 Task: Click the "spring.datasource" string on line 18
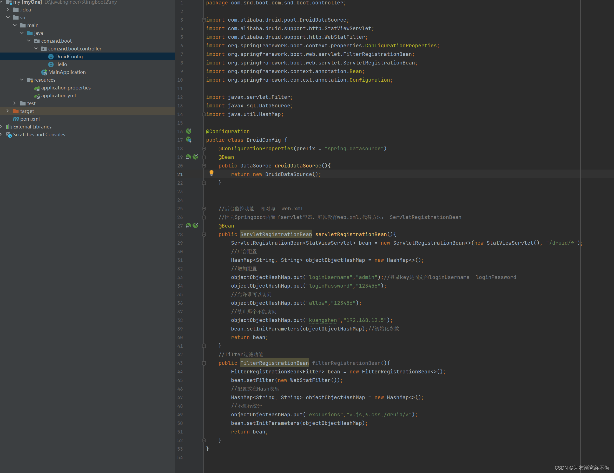pos(354,148)
